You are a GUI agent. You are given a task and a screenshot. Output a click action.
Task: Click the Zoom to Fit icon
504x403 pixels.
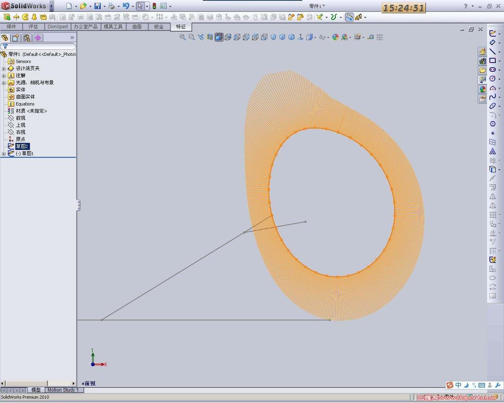(183, 37)
